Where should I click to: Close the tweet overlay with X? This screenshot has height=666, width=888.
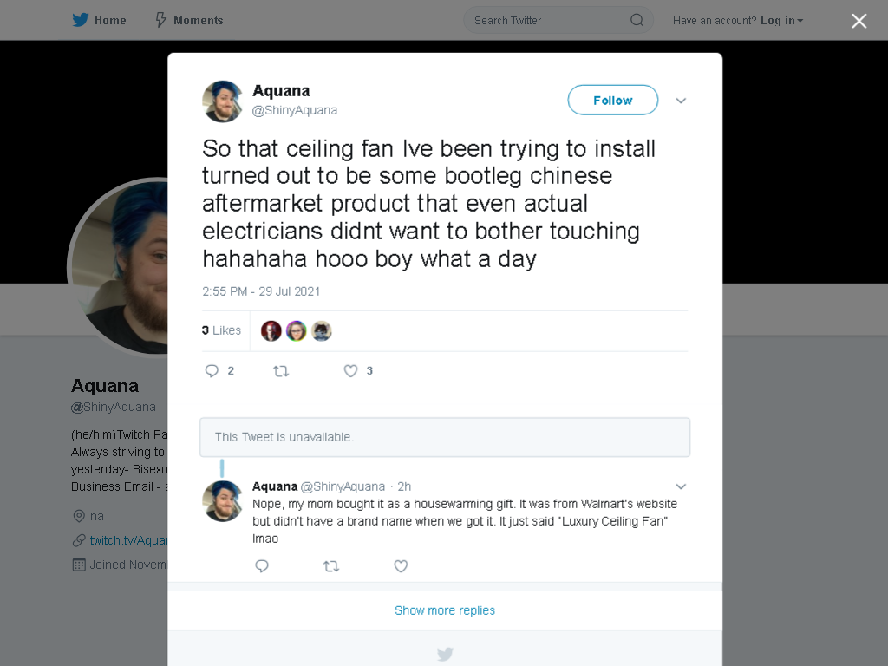pyautogui.click(x=859, y=21)
